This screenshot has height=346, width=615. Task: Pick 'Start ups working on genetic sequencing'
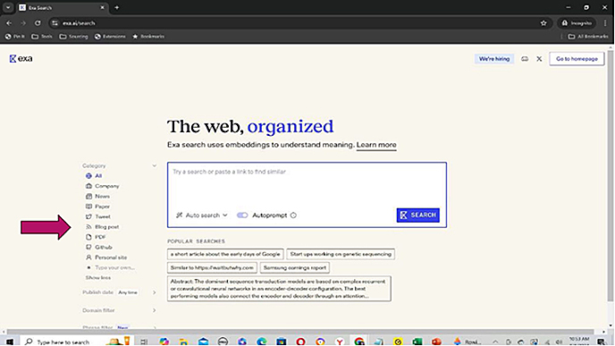[x=341, y=254]
